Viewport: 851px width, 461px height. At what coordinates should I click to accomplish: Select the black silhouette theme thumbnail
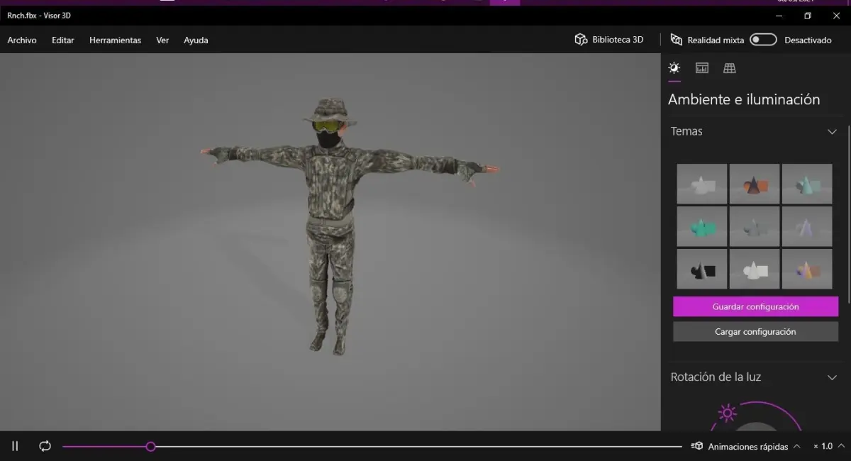[x=702, y=269]
